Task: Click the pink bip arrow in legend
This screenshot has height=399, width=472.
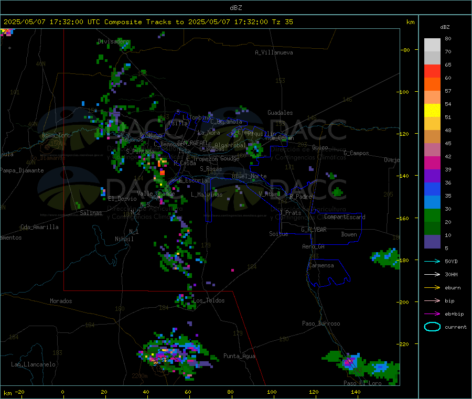Action: 432,300
